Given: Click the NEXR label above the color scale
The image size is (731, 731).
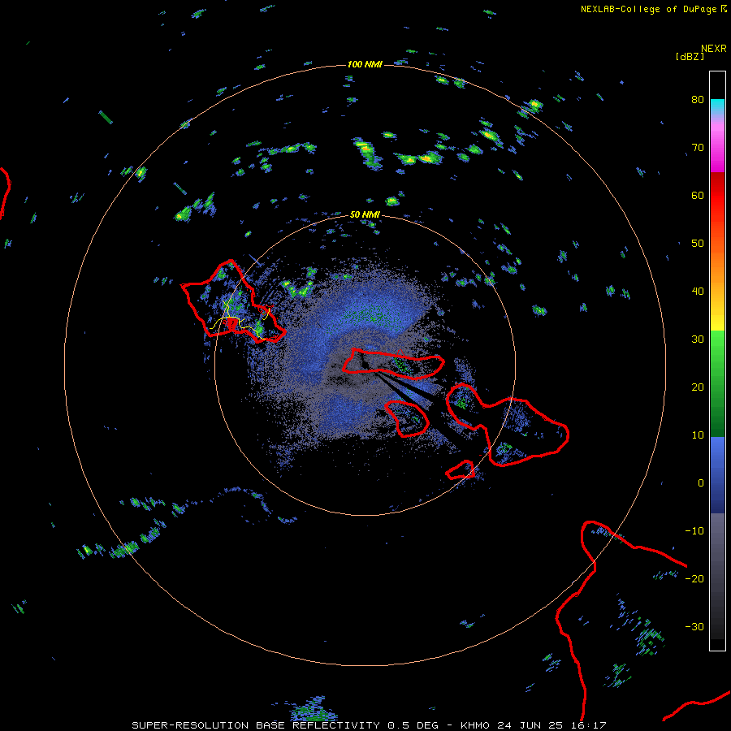Looking at the screenshot, I should 713,49.
